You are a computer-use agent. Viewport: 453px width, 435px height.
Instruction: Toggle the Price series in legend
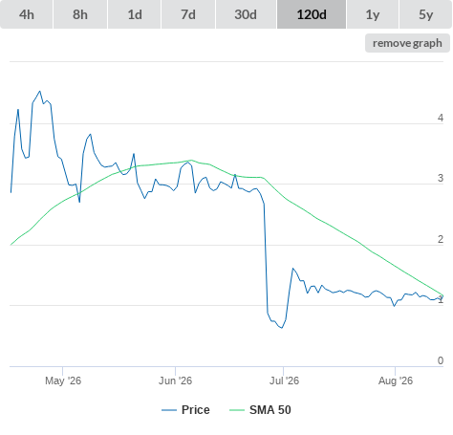coord(195,410)
